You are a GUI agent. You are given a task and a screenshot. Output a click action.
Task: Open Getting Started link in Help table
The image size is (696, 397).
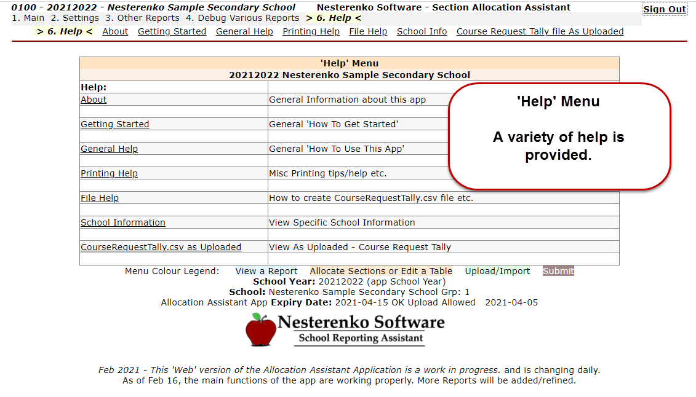pos(114,124)
